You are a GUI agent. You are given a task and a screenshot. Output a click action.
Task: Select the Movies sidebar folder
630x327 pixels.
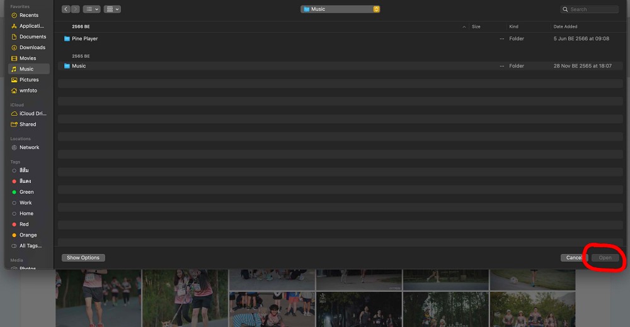[x=28, y=58]
